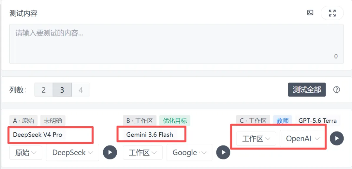Screen dimensions: 352x169
Task: Set column count to 2
Action: click(x=44, y=90)
